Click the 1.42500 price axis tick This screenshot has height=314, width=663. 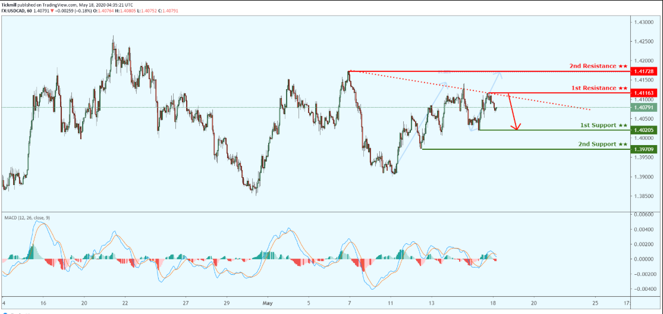pos(645,42)
